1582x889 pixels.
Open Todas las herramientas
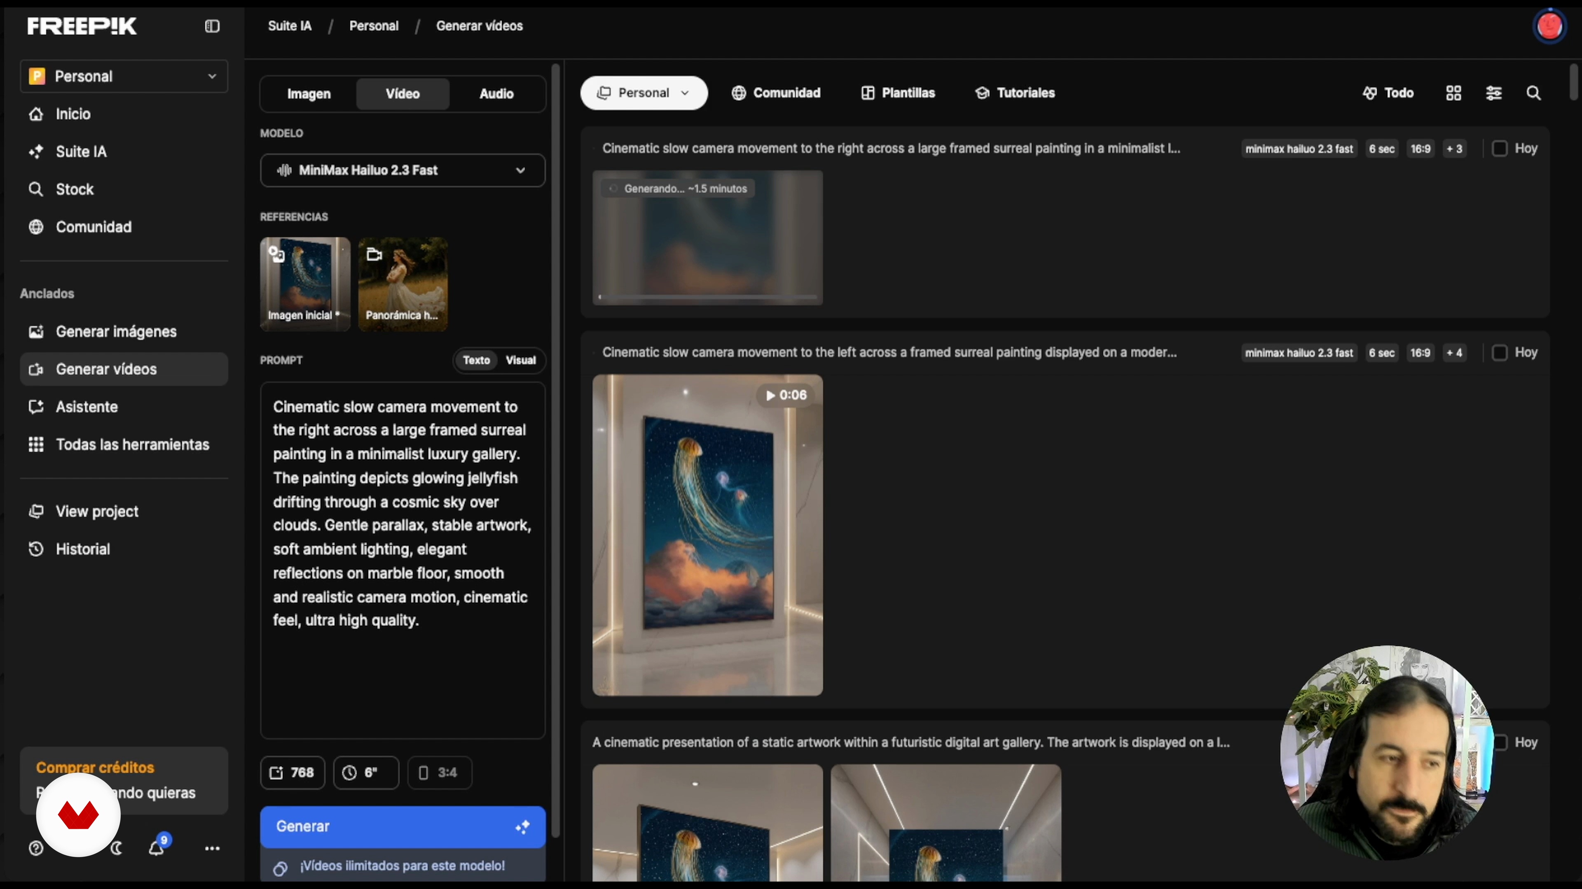click(x=124, y=444)
